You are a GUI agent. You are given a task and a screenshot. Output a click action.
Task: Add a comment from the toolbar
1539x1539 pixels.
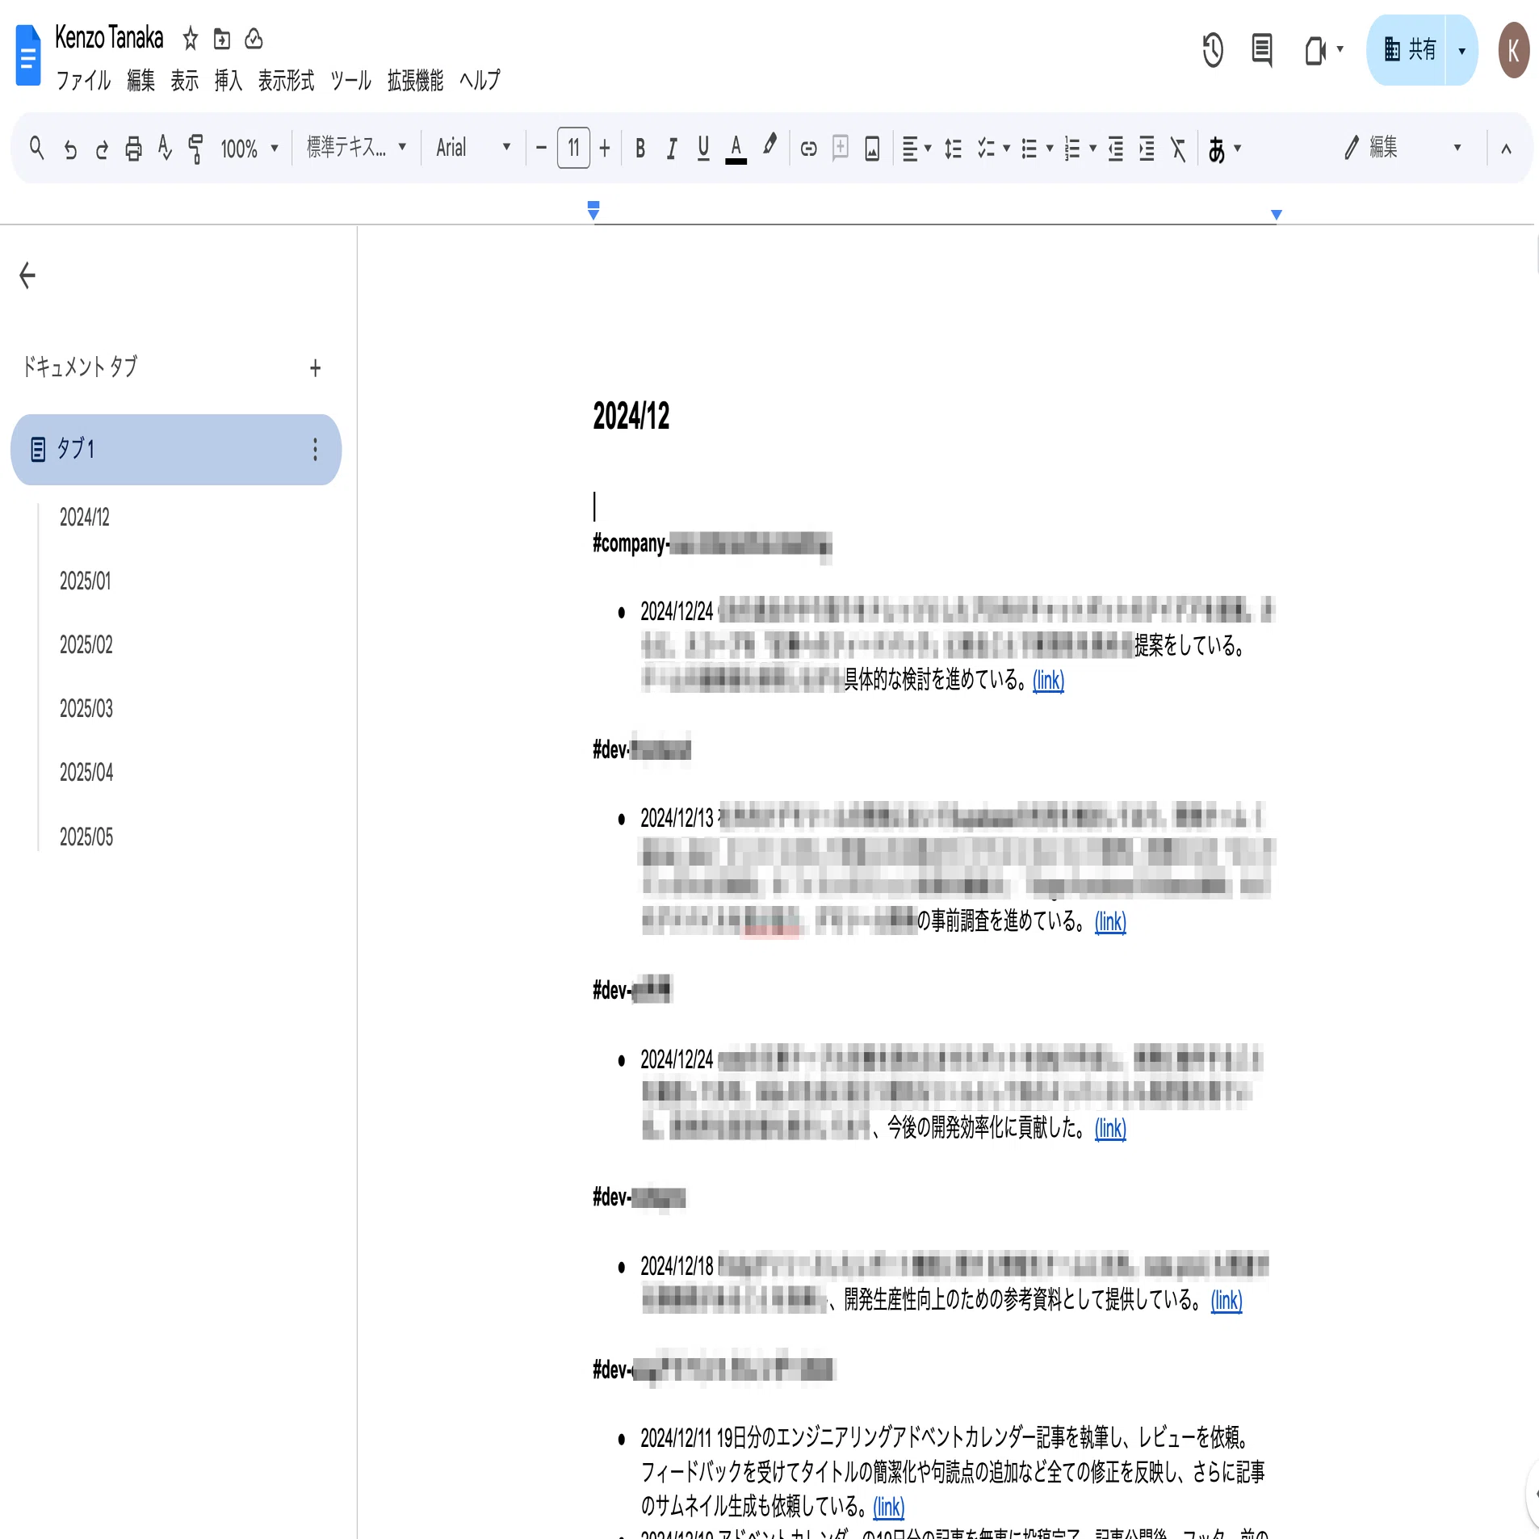[841, 149]
